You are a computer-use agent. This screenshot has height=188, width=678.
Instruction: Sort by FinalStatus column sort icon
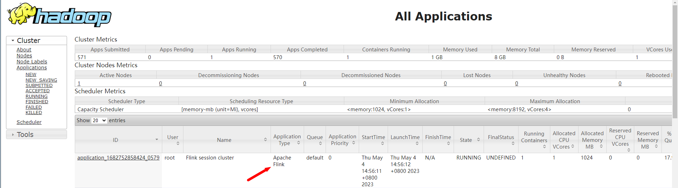pos(513,143)
